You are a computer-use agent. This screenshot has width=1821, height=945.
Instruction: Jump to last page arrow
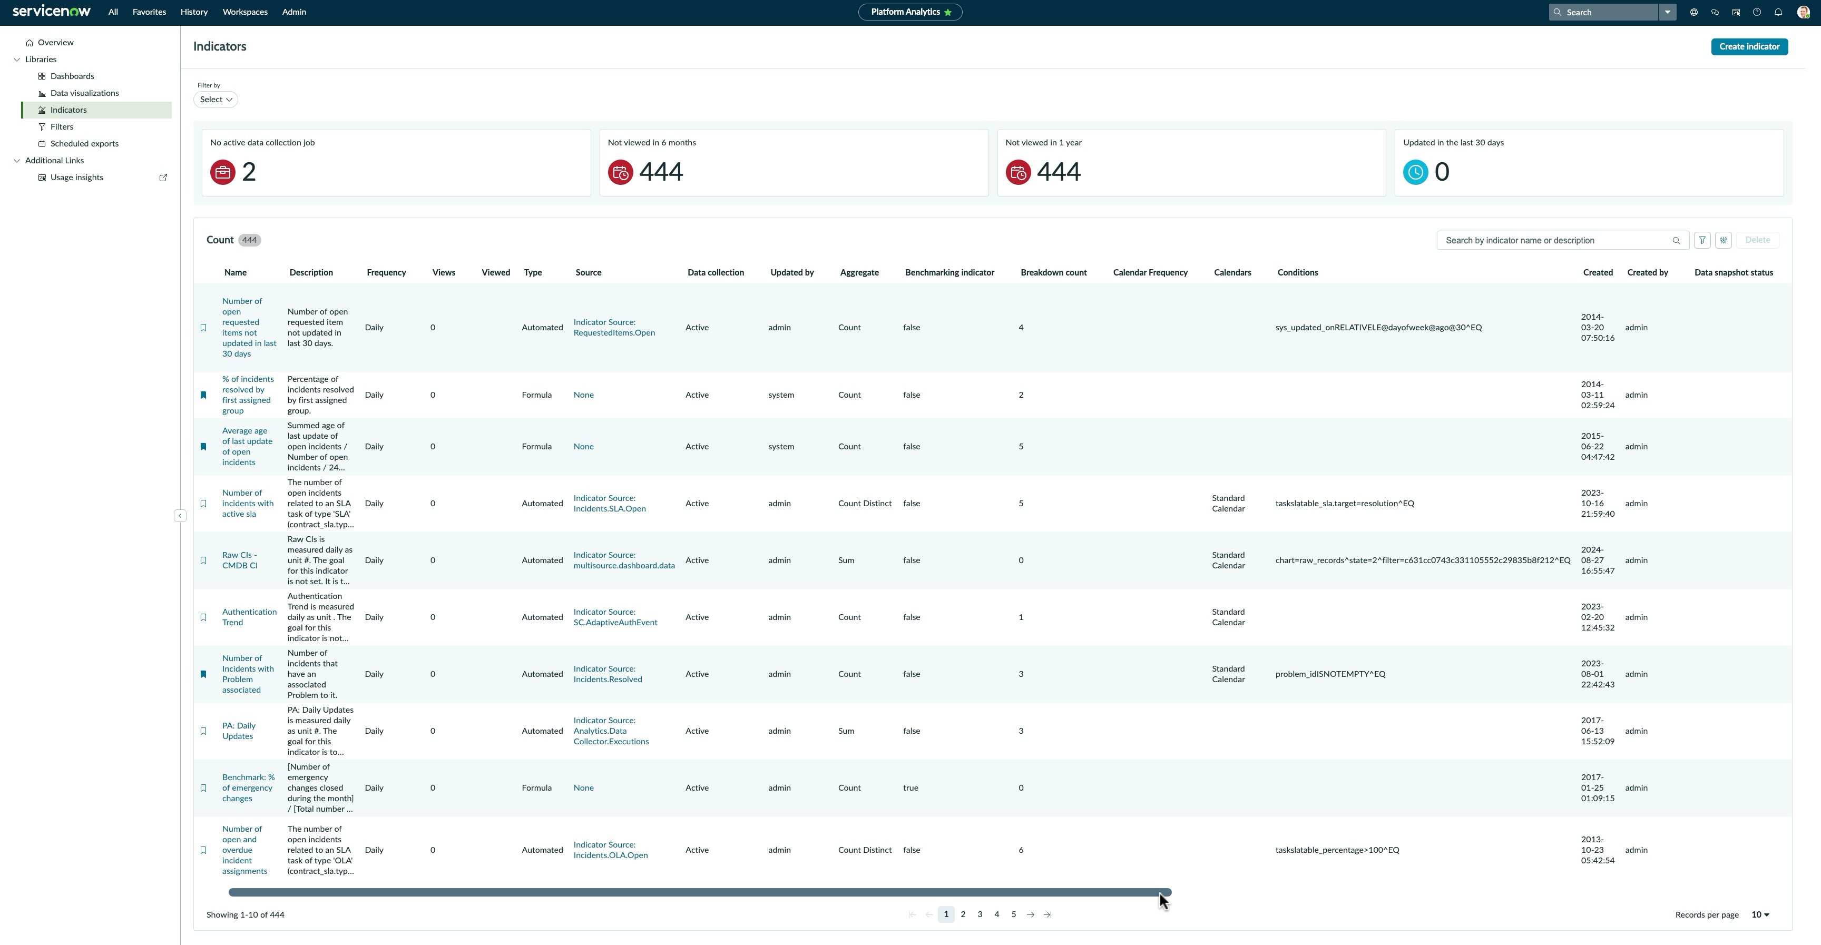pos(1047,916)
